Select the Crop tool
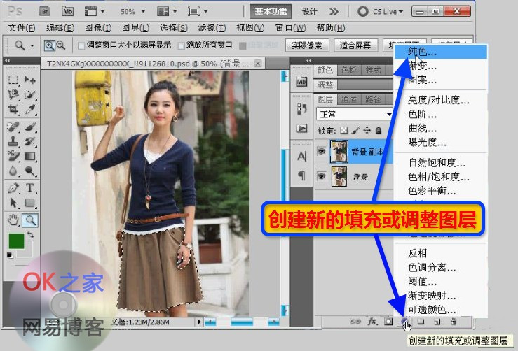Screen dimensions: 518x351 tap(13, 109)
